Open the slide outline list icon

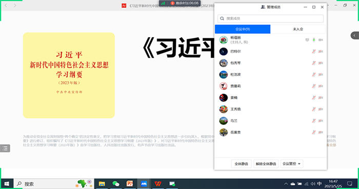pos(5,149)
